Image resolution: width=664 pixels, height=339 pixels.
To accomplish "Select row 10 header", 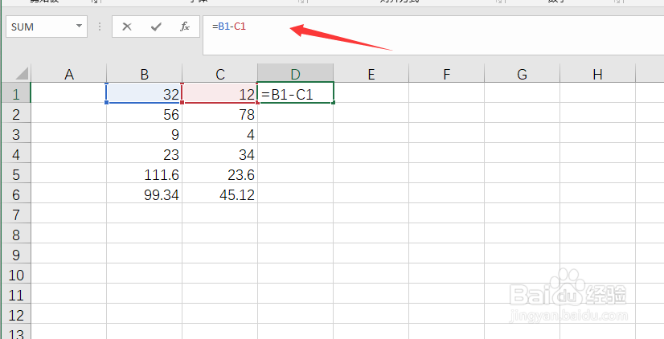I will click(x=16, y=274).
